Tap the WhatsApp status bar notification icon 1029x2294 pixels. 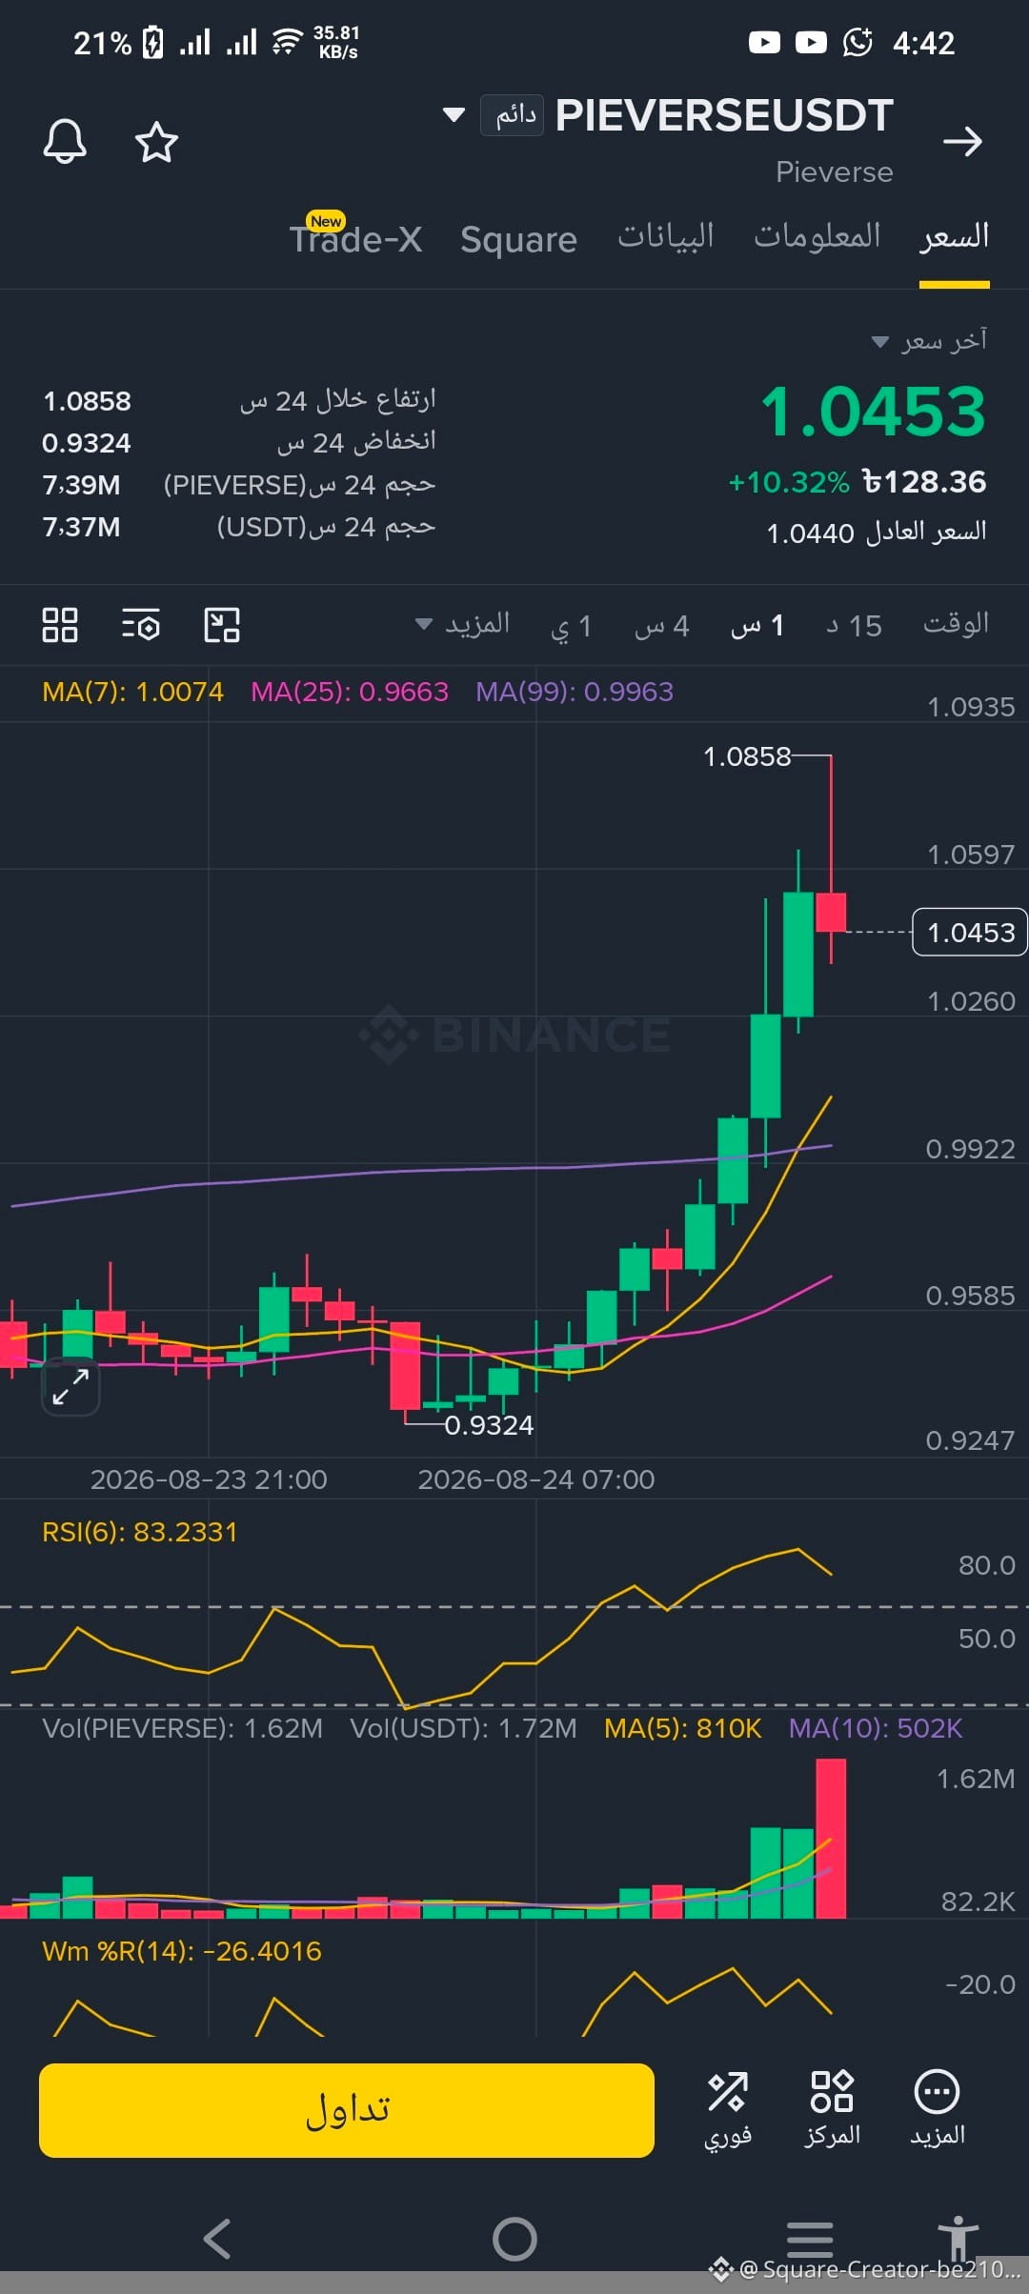point(857,42)
